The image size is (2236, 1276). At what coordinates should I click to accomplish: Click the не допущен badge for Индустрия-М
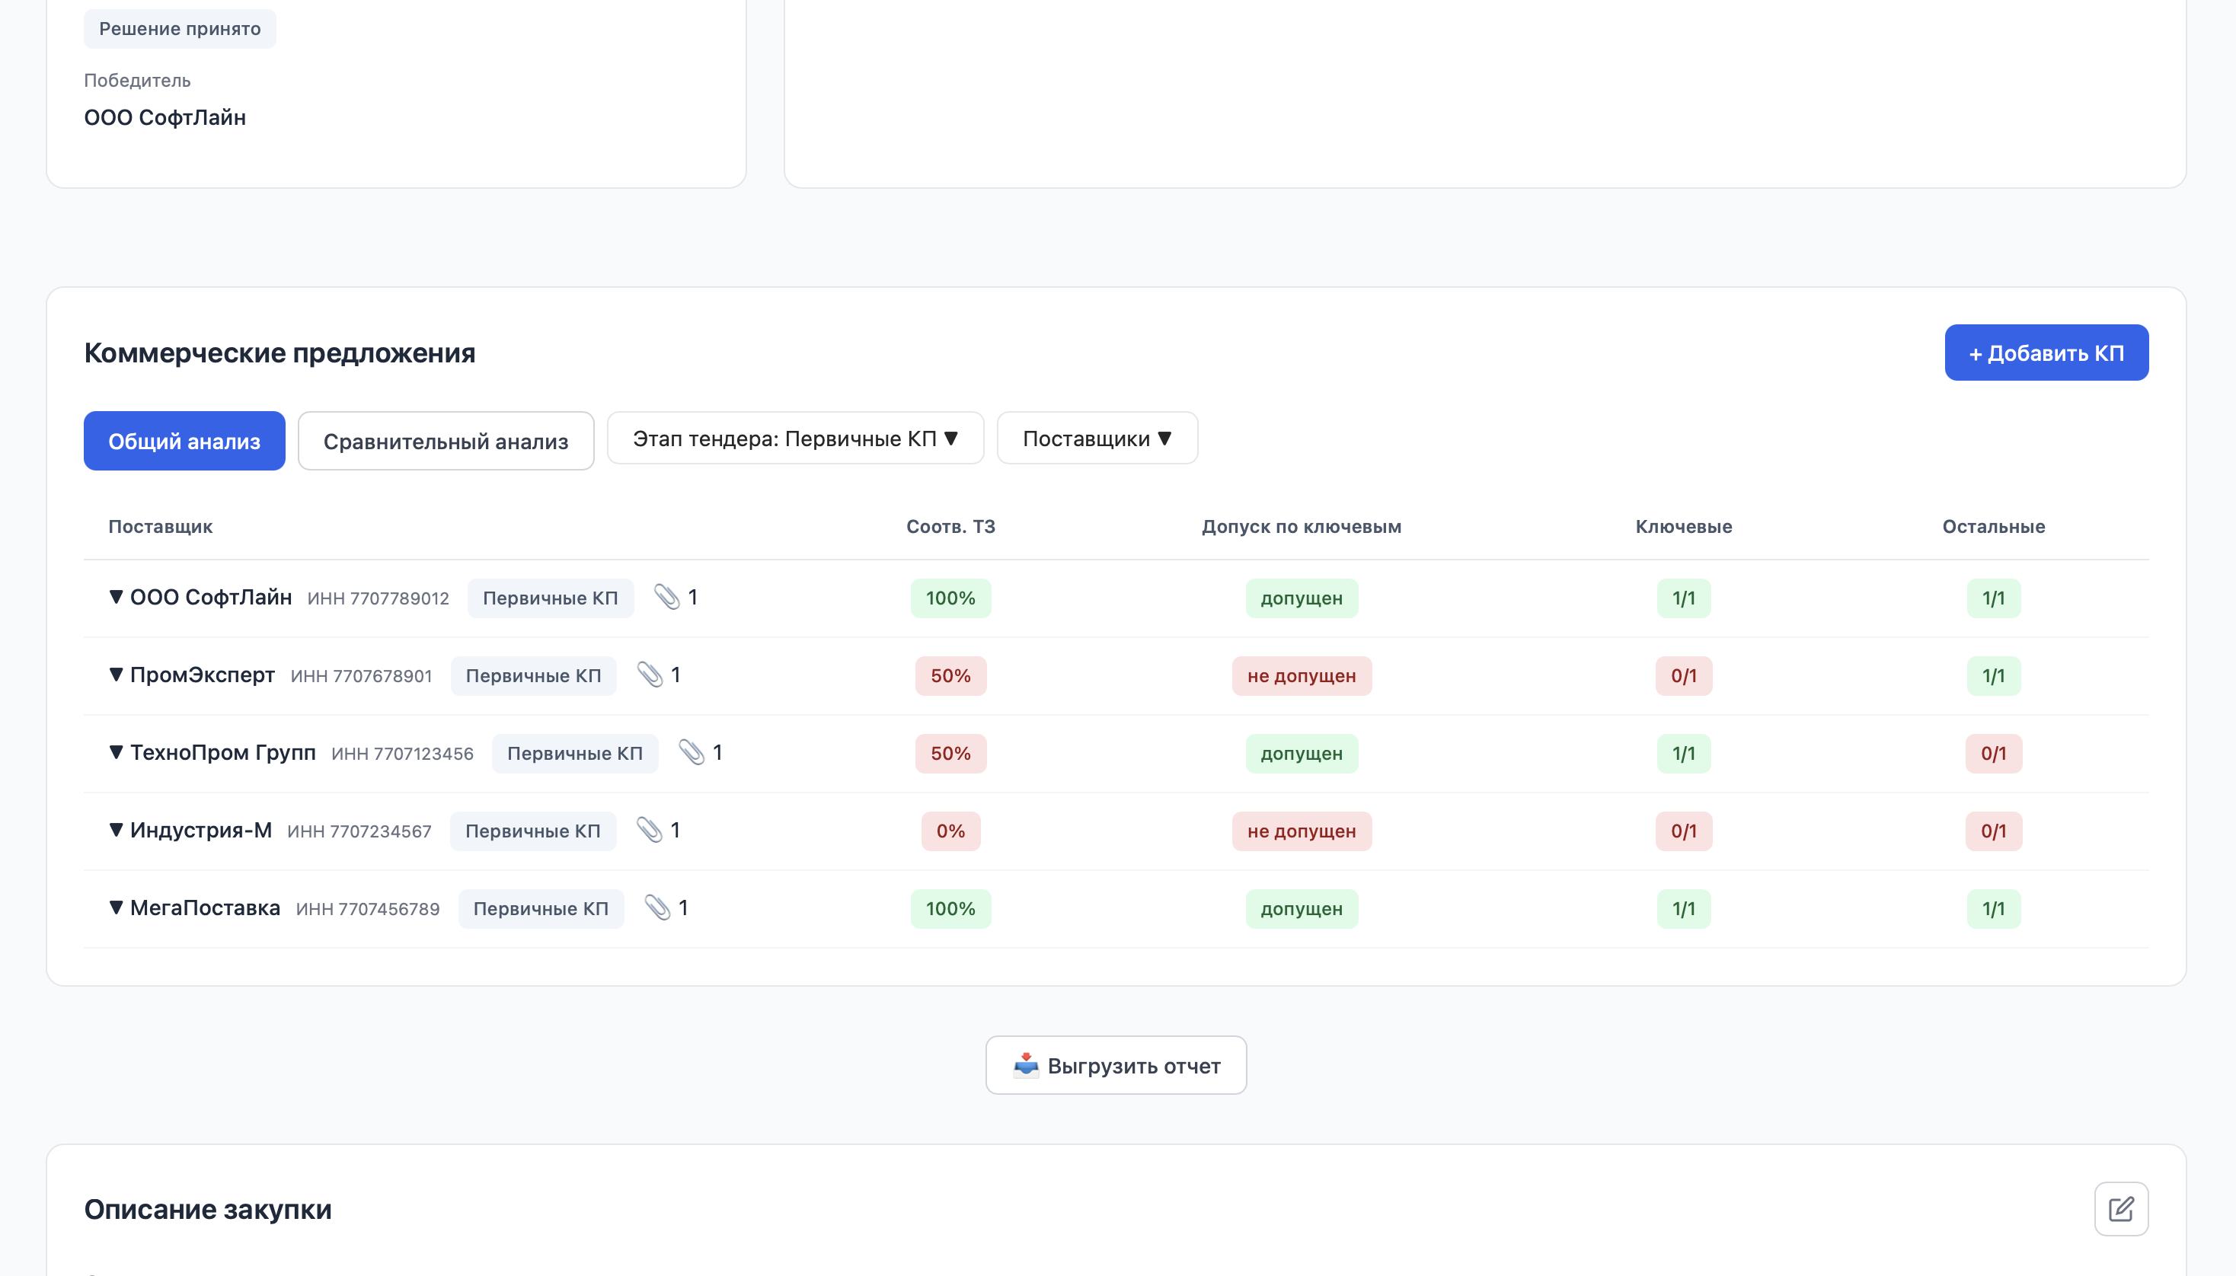pos(1302,831)
